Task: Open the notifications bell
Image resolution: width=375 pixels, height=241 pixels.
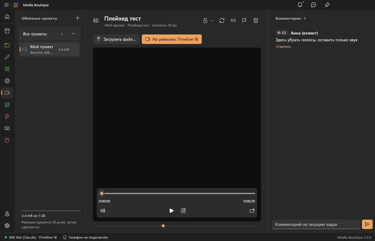Action: [300, 5]
